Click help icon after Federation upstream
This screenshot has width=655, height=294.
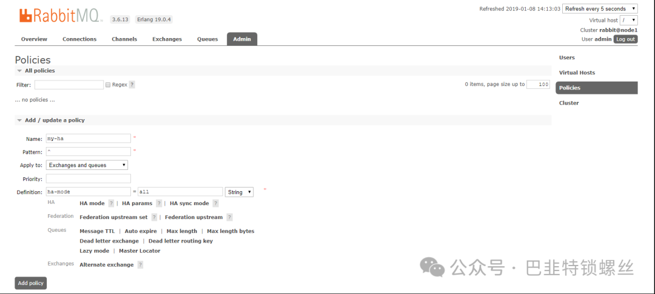[229, 217]
